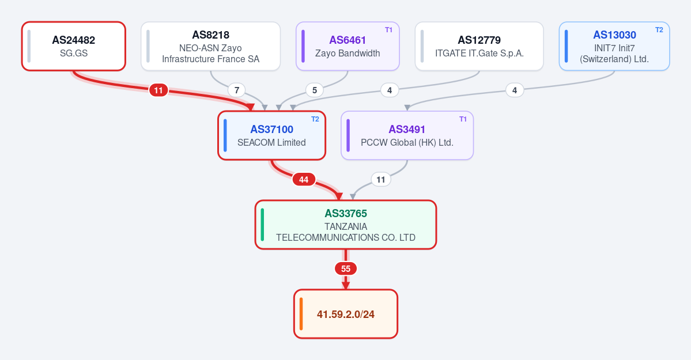
Task: Select the AS33765 Tanzania Telecommunications node
Action: coord(346,225)
